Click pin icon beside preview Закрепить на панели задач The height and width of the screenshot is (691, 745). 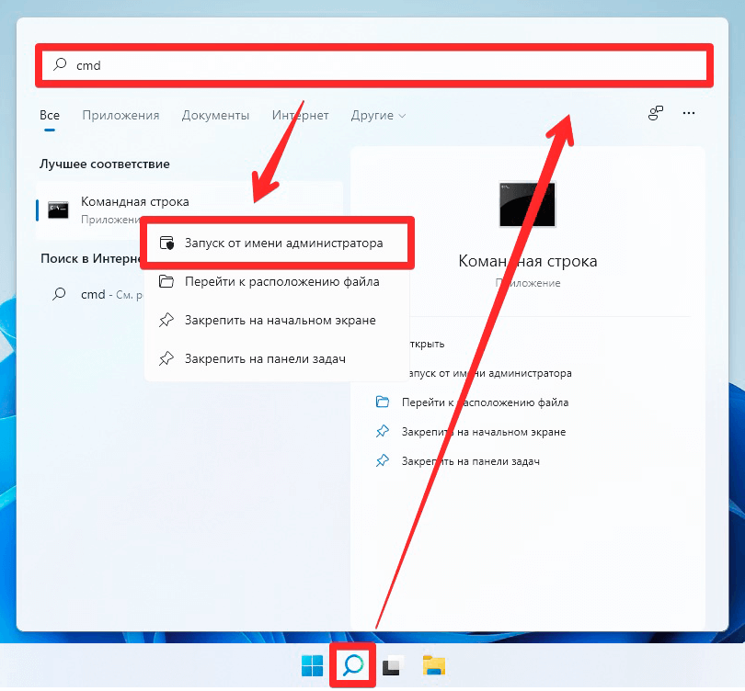[383, 461]
